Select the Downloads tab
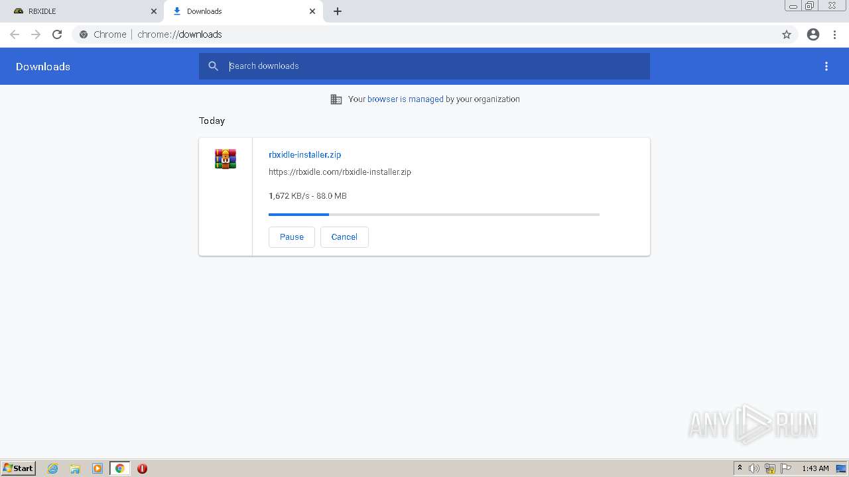 243,11
